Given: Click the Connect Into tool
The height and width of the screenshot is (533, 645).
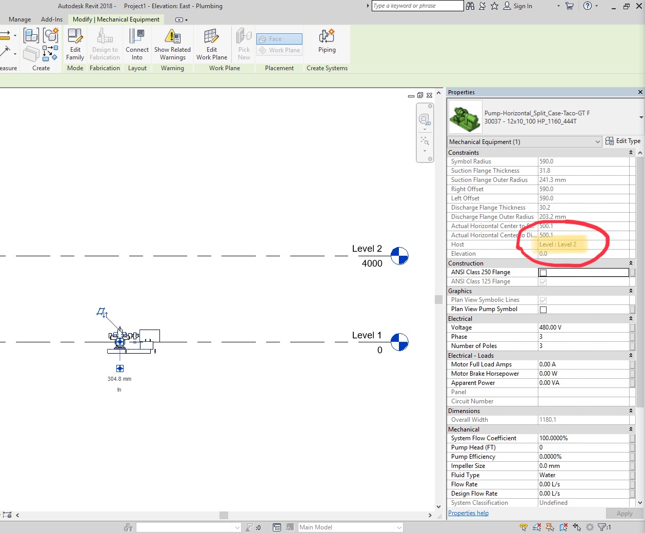Looking at the screenshot, I should tap(137, 44).
